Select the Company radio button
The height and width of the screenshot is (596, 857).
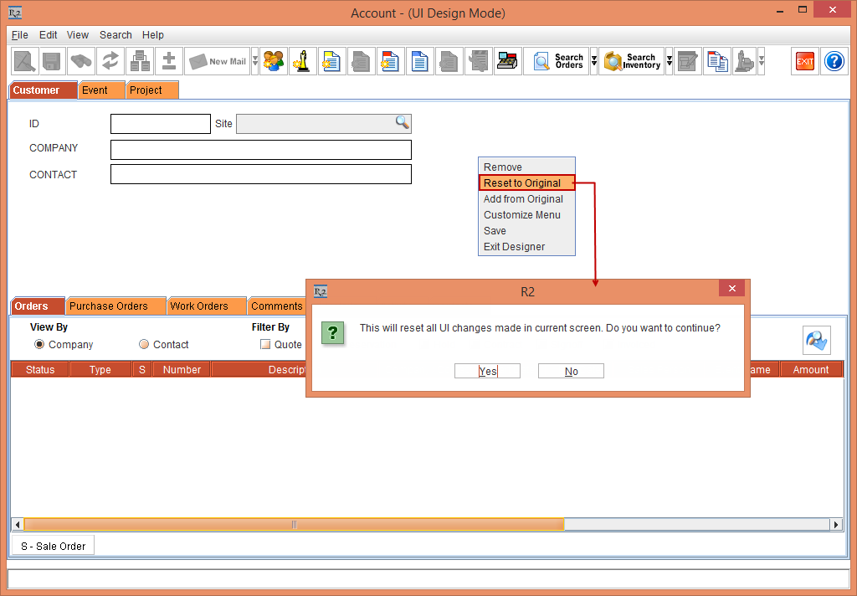coord(39,344)
